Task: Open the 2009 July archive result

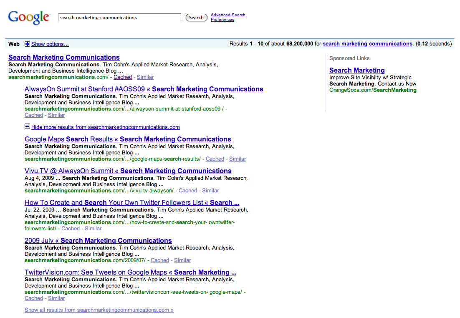Action: 98,241
